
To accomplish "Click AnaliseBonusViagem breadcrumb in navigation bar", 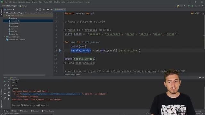I will point(9,6).
